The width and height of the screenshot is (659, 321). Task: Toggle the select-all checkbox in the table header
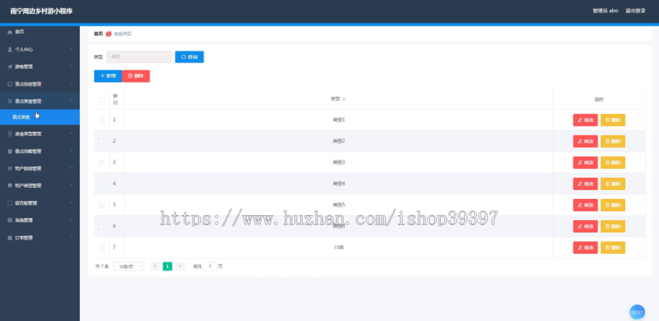[101, 99]
